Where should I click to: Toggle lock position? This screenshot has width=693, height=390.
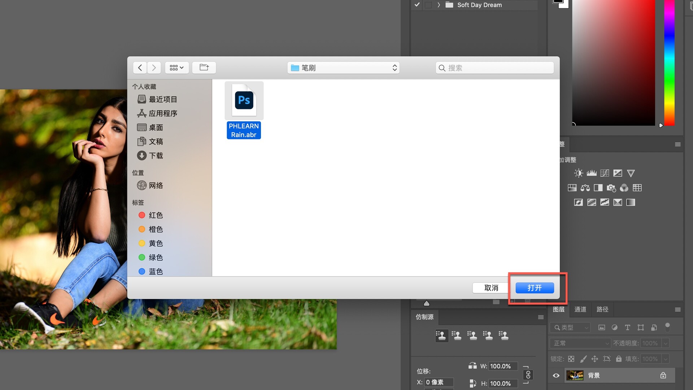coord(595,359)
